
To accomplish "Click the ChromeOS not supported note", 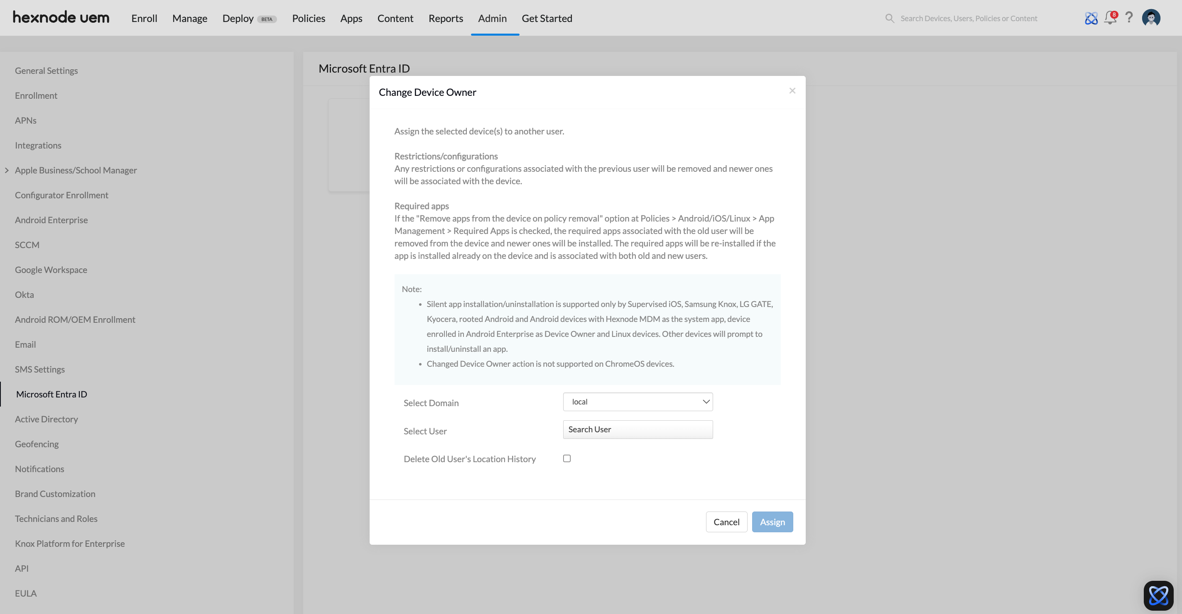I will (550, 364).
